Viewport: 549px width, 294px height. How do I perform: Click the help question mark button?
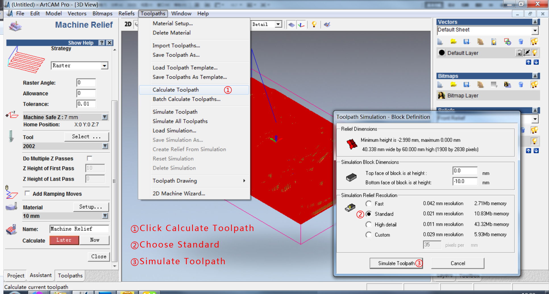[102, 43]
